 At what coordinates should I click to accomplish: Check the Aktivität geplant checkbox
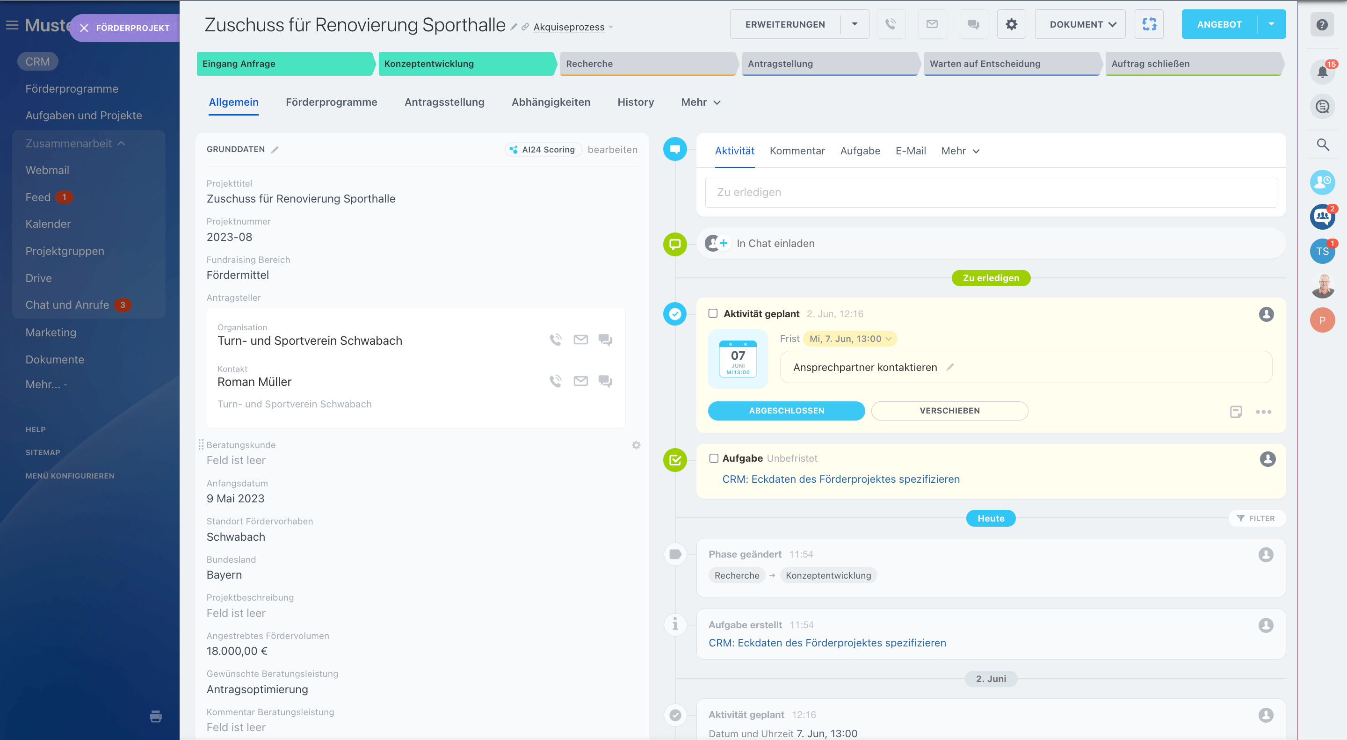pos(713,313)
